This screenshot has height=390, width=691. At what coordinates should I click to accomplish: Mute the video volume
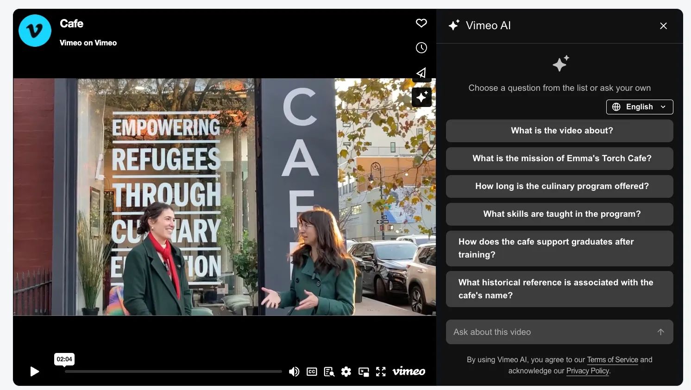(x=294, y=371)
